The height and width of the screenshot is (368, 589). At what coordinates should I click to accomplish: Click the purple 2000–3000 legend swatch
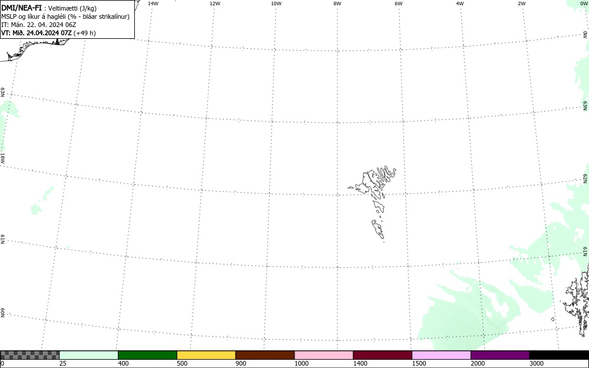pos(500,355)
